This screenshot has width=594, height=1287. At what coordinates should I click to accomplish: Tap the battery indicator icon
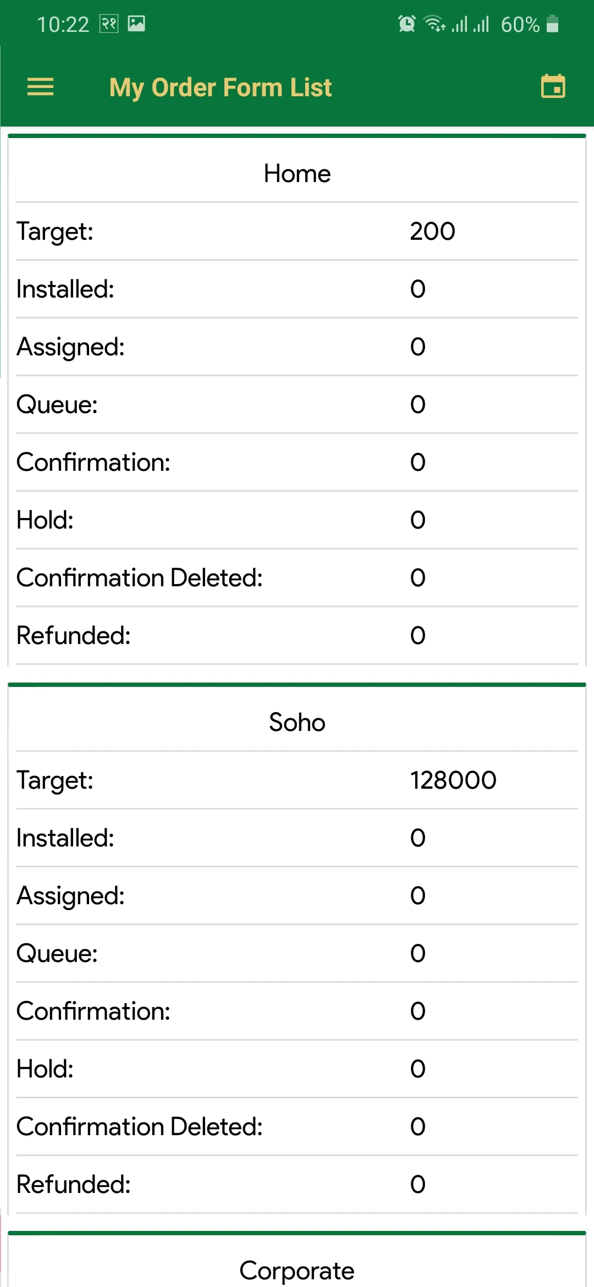pyautogui.click(x=553, y=24)
